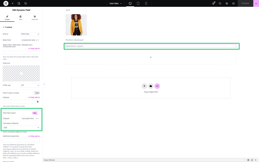
Task: Open template library folder button
Action: pyautogui.click(x=151, y=86)
